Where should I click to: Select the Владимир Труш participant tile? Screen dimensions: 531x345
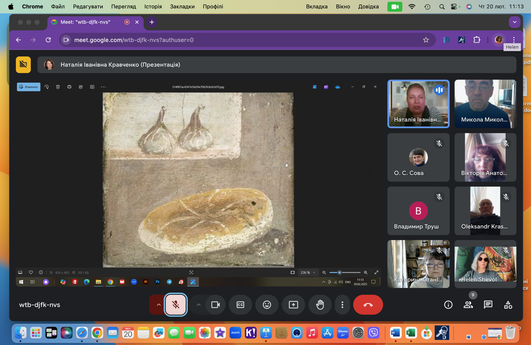418,211
